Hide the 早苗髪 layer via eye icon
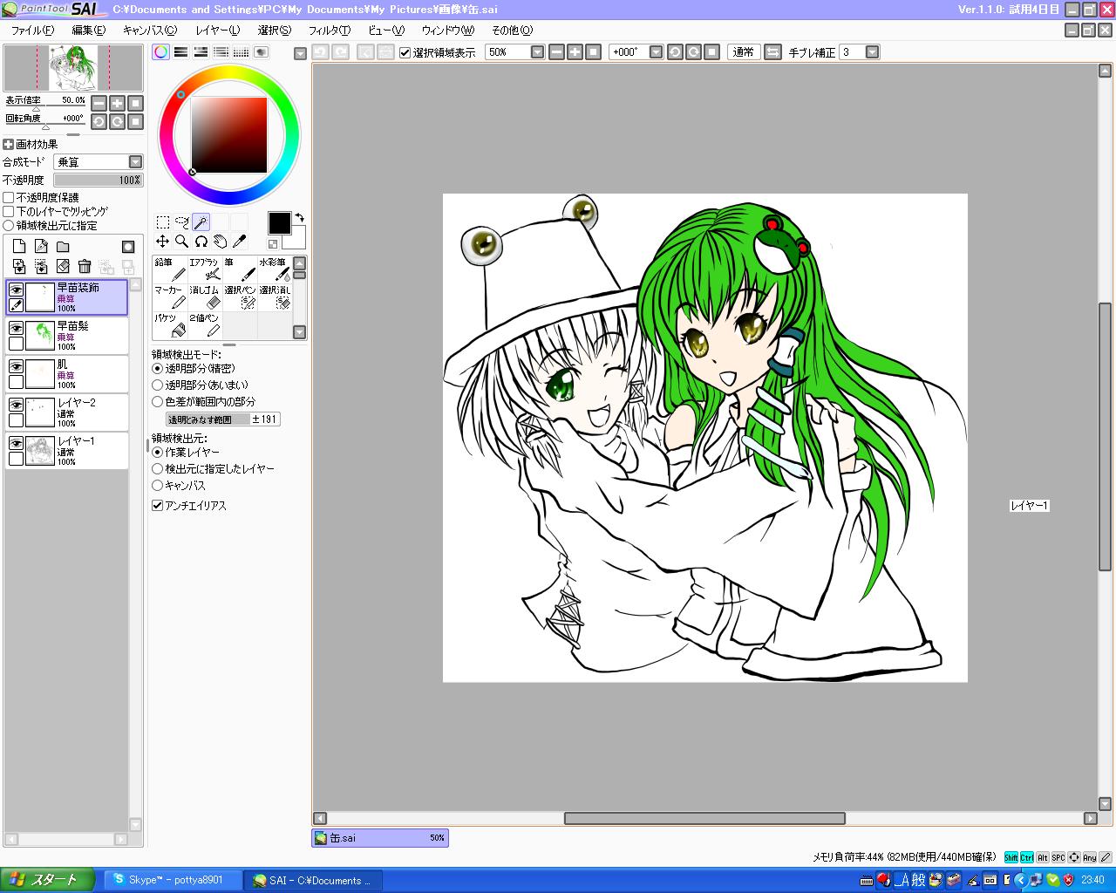Screen dimensions: 1116x893 pos(16,328)
